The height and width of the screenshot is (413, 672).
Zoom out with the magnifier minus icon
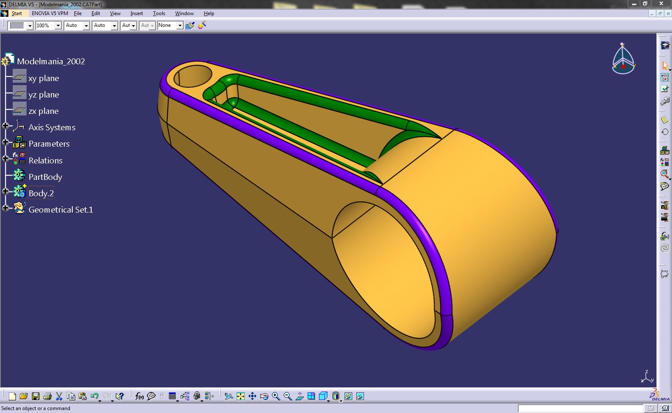click(287, 396)
